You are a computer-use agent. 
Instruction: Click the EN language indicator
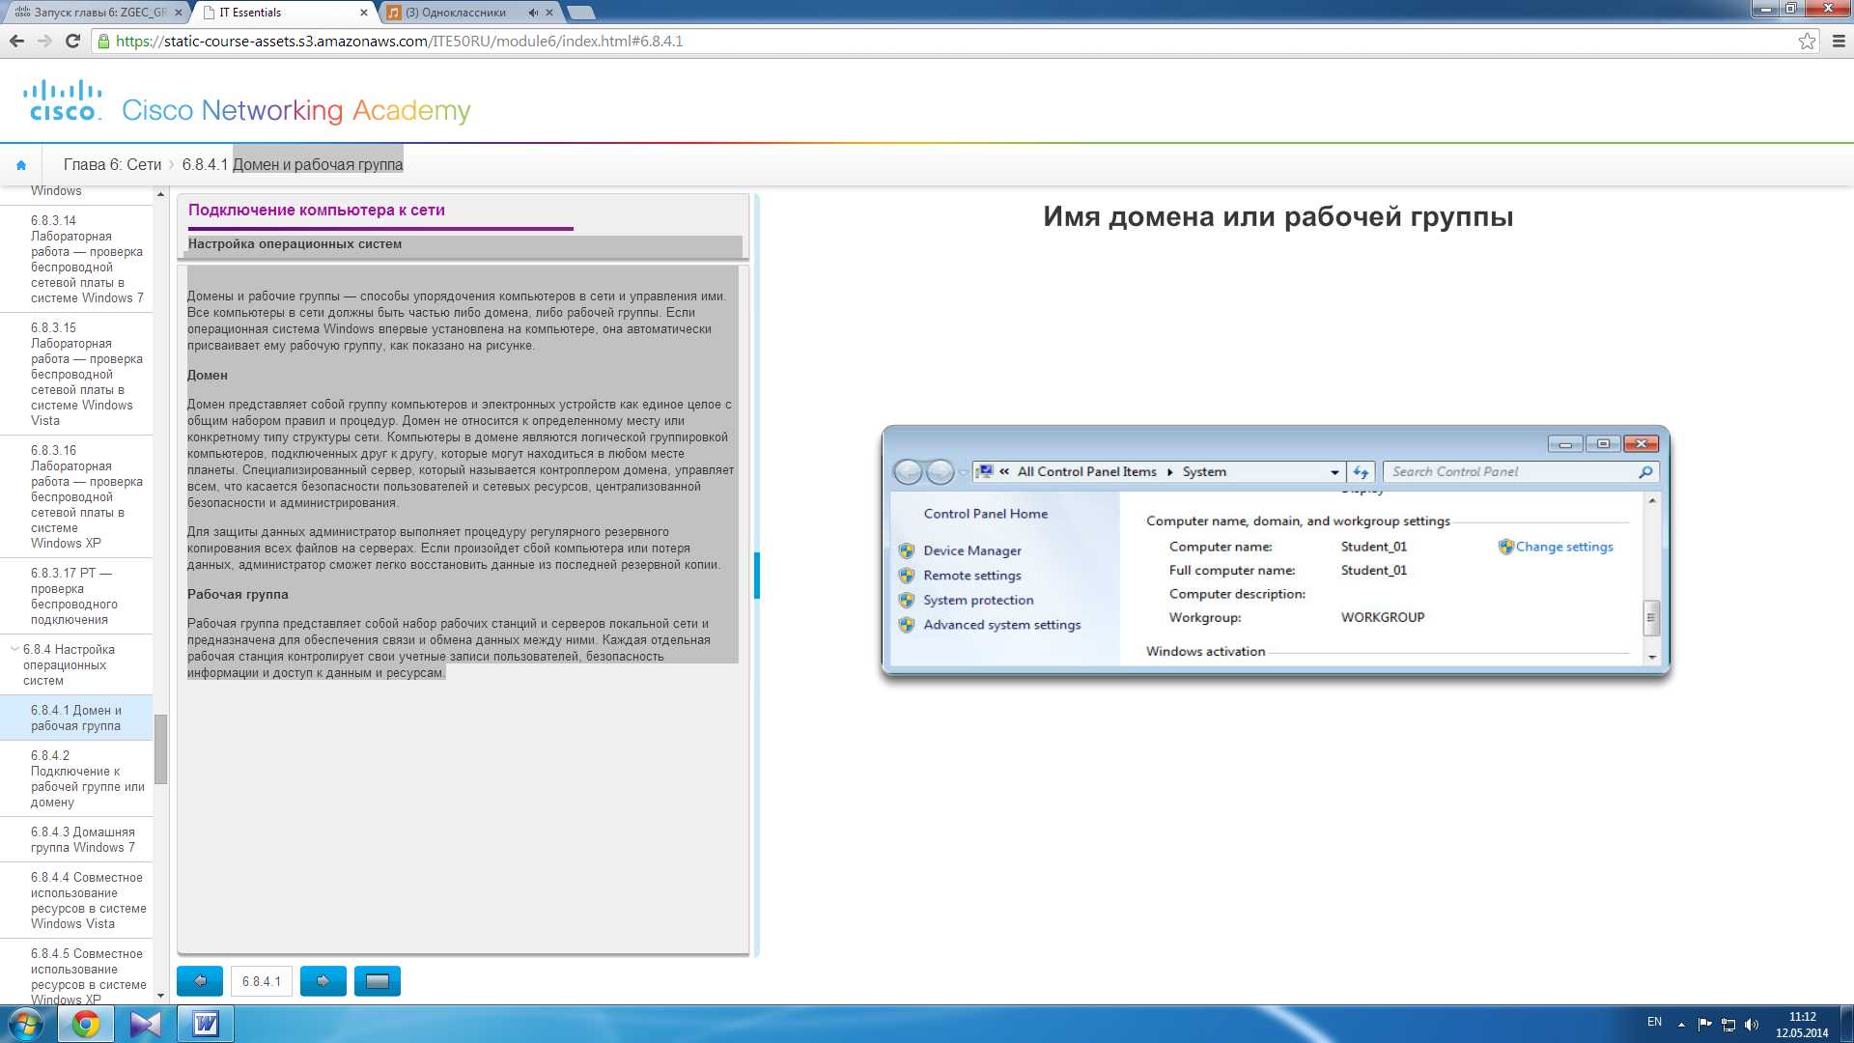click(x=1654, y=1022)
